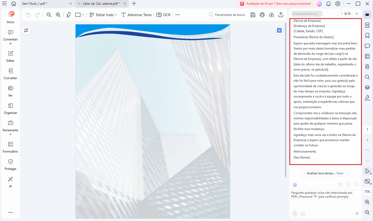Open the attachments paperclip panel

(x=367, y=67)
